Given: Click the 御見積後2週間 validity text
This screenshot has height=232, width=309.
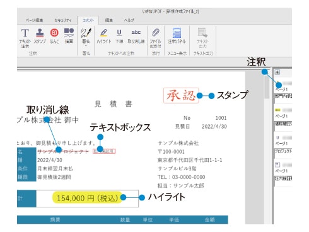Looking at the screenshot, I should click(x=54, y=177).
